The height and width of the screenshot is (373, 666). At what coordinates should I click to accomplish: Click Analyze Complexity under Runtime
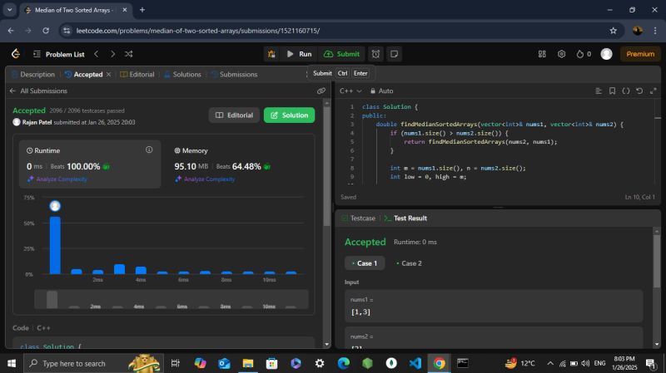(x=57, y=179)
